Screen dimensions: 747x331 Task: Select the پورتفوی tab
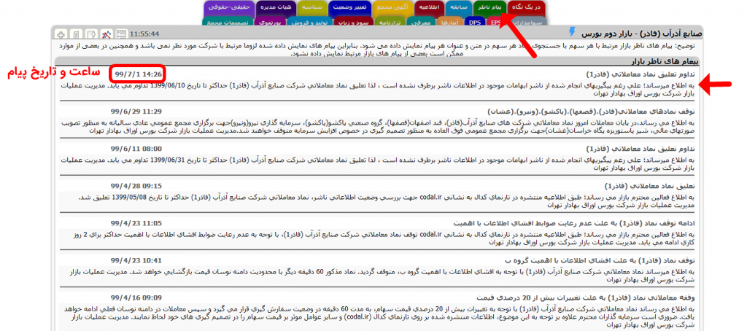[x=271, y=22]
